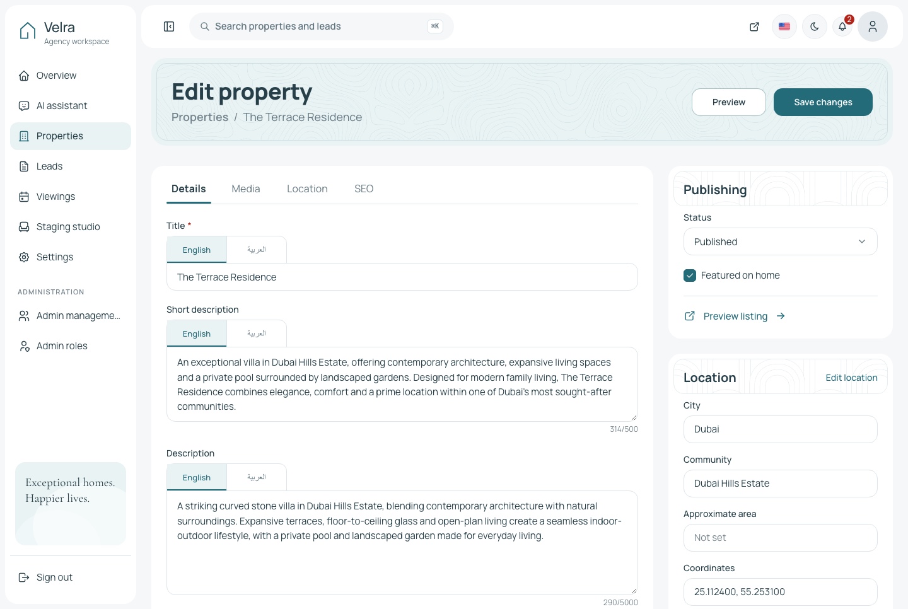Click the Preview listing external-link icon
The width and height of the screenshot is (908, 609).
(690, 316)
